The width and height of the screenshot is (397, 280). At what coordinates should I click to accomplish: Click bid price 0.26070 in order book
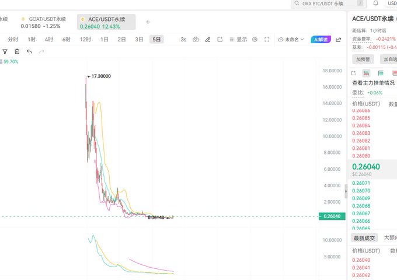click(361, 191)
